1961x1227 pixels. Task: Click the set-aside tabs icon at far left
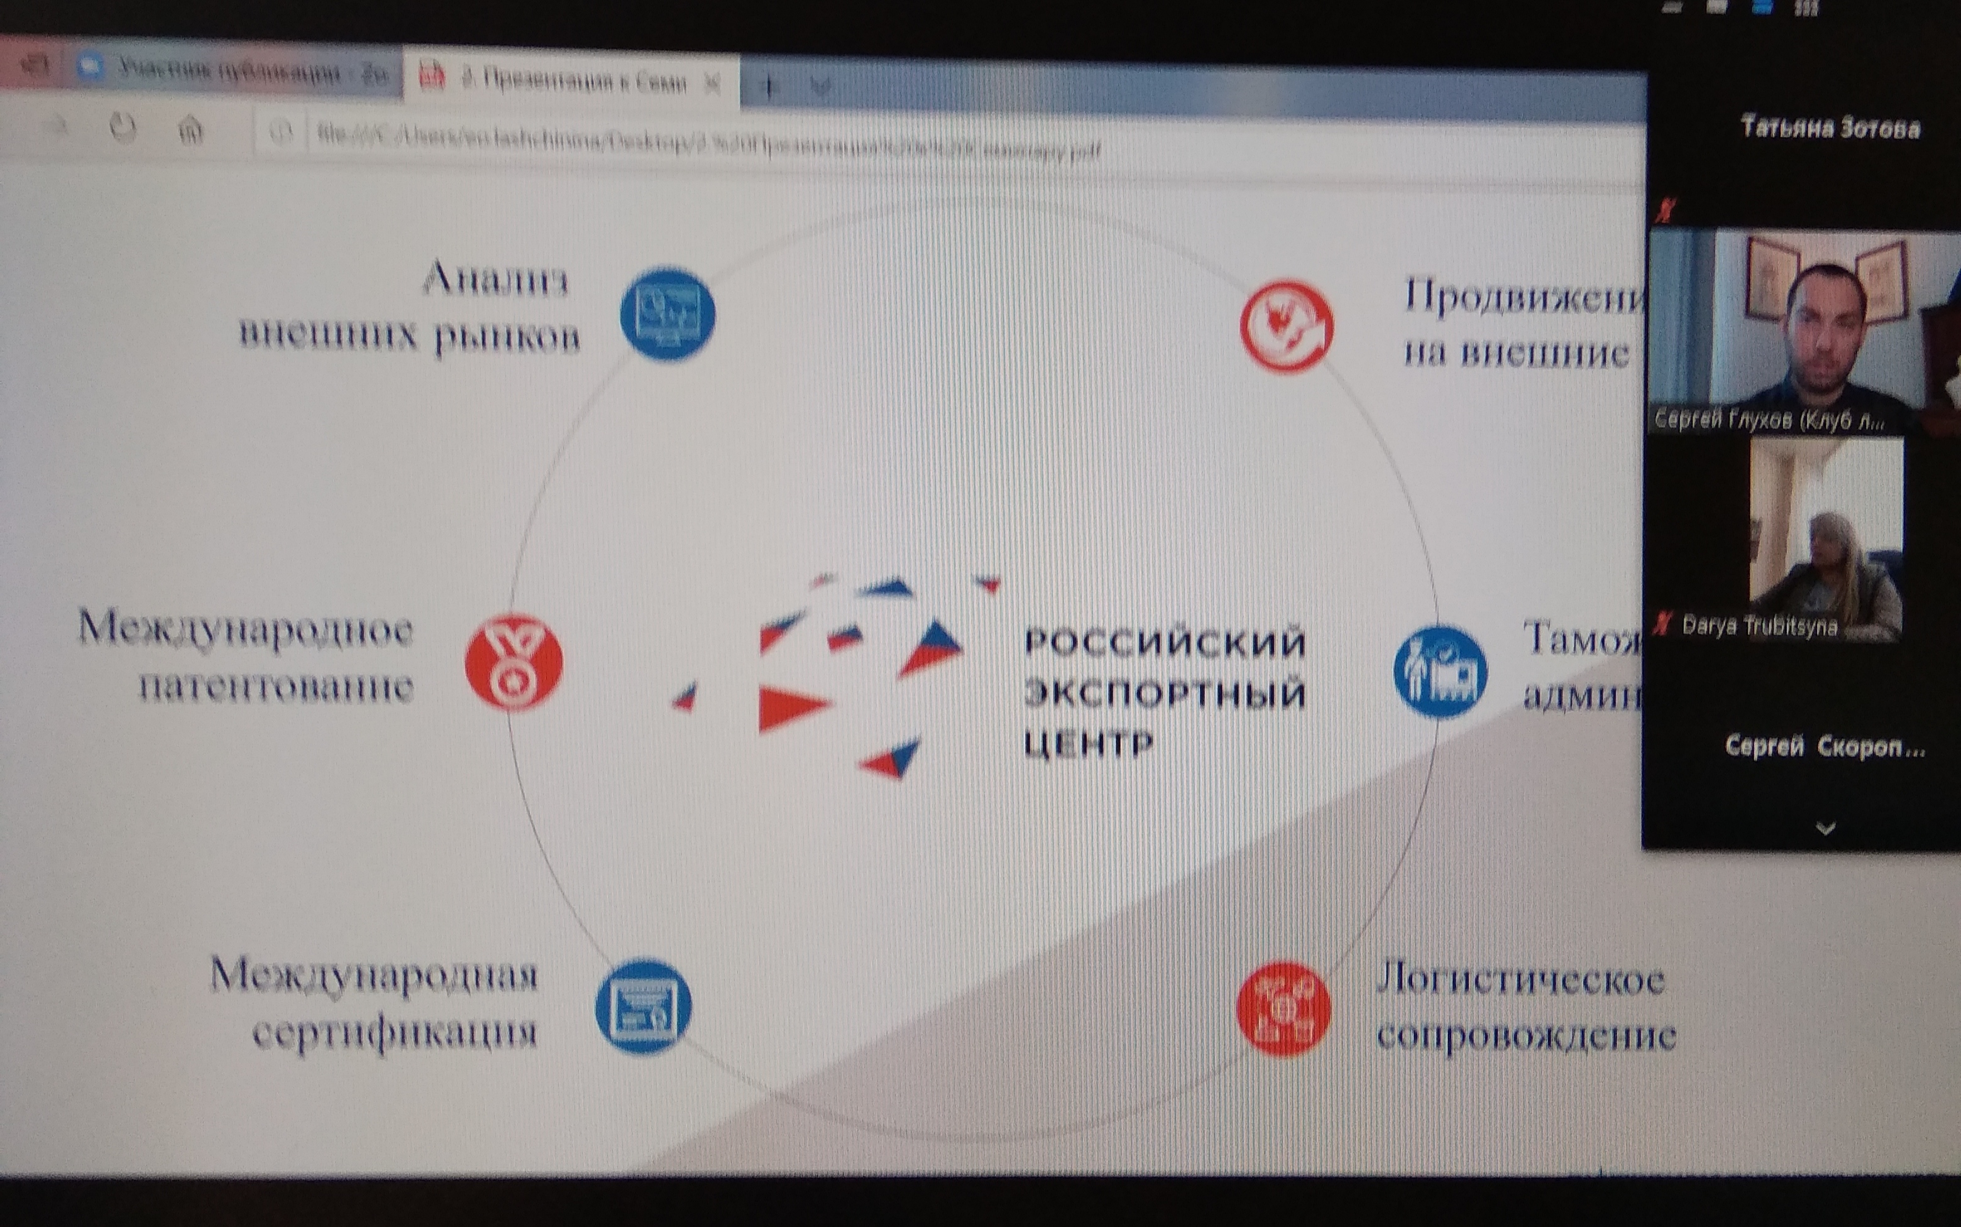pos(36,63)
